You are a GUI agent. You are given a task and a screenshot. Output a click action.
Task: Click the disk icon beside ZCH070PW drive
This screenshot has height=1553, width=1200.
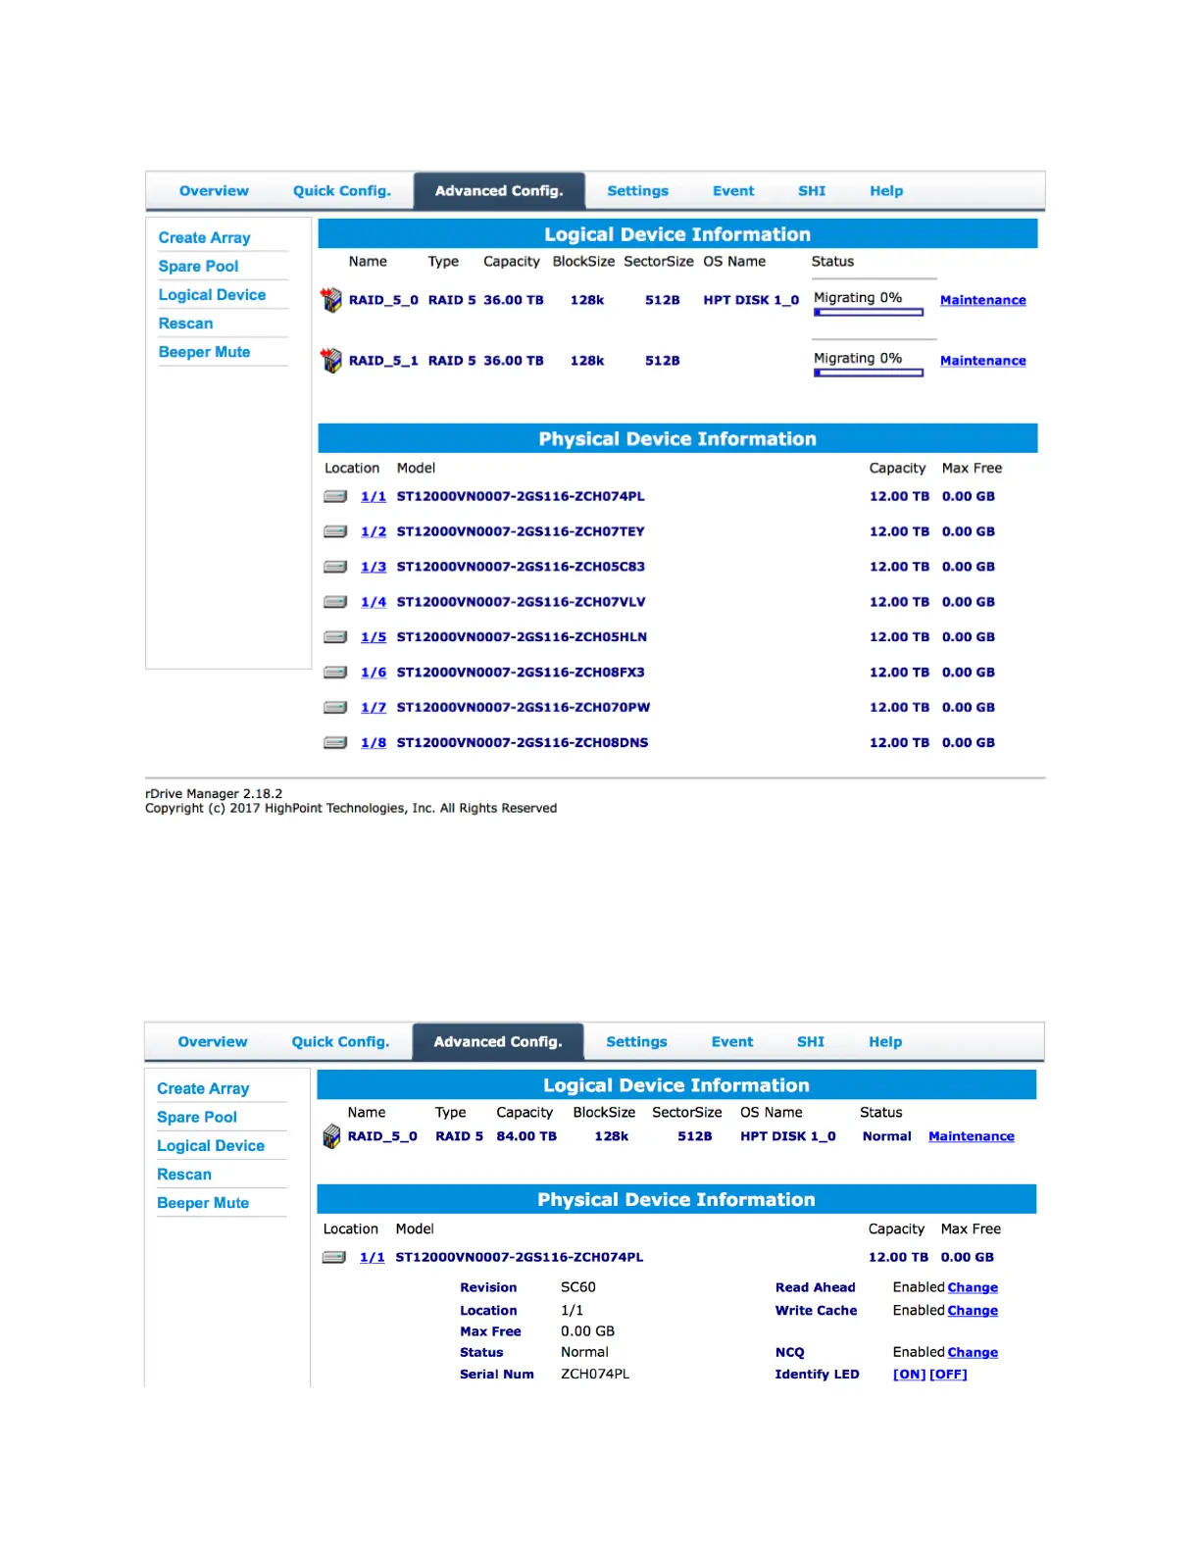pyautogui.click(x=335, y=708)
